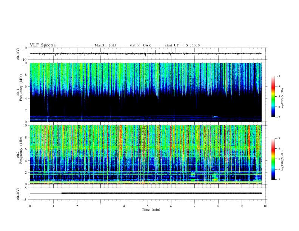Image resolution: width=299 pixels, height=231 pixels.
Task: Click time axis tick label "0"
Action: (30, 206)
